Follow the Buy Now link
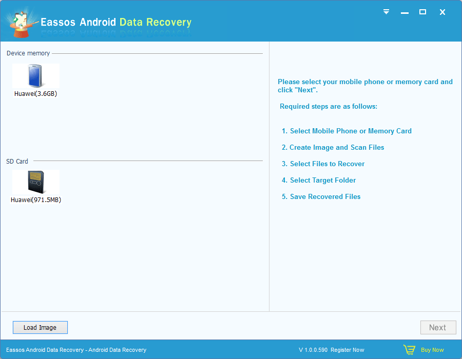 [x=432, y=350]
